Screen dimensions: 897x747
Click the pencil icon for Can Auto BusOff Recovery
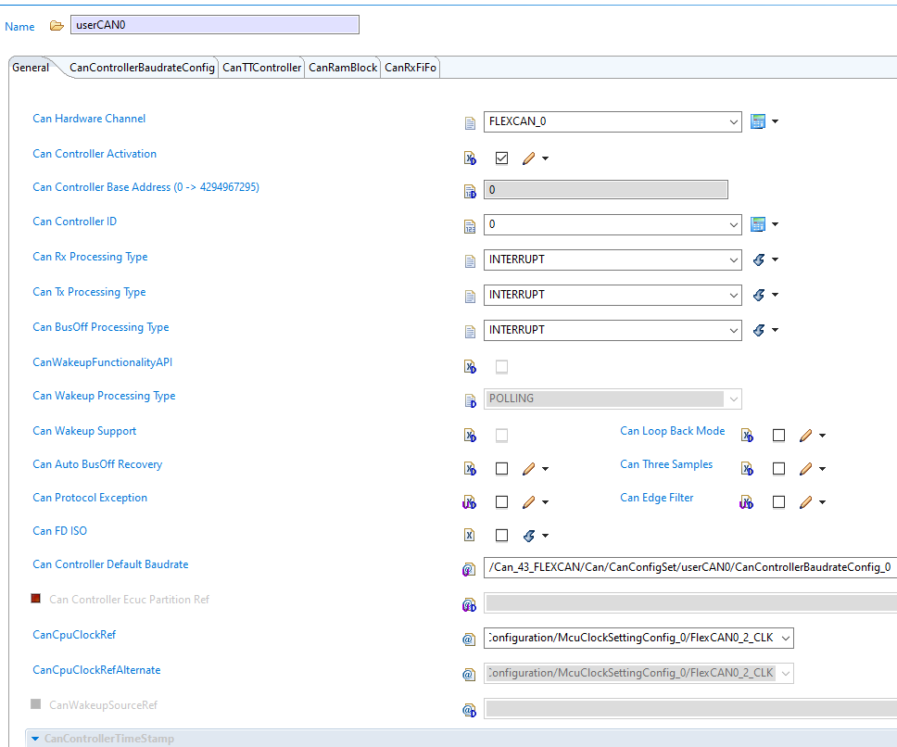coord(528,469)
